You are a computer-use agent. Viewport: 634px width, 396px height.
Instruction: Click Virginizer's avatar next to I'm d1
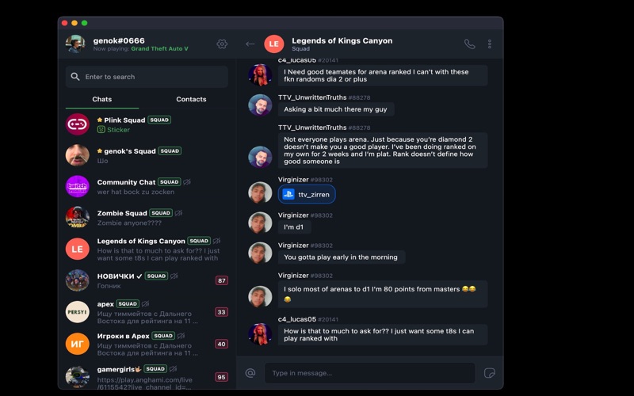pyautogui.click(x=260, y=223)
